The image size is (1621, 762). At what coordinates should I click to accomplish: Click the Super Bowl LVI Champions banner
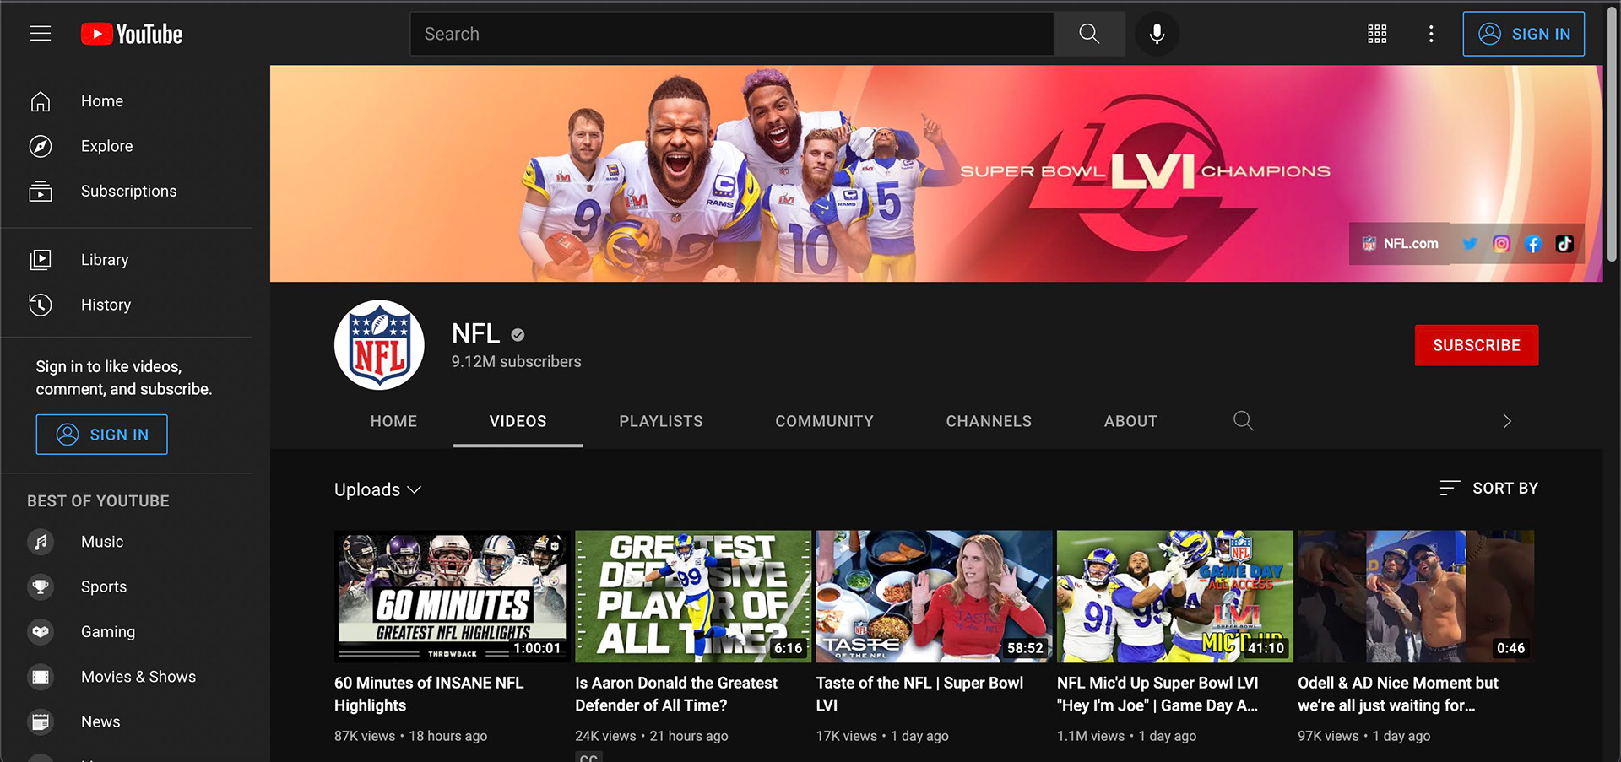936,174
